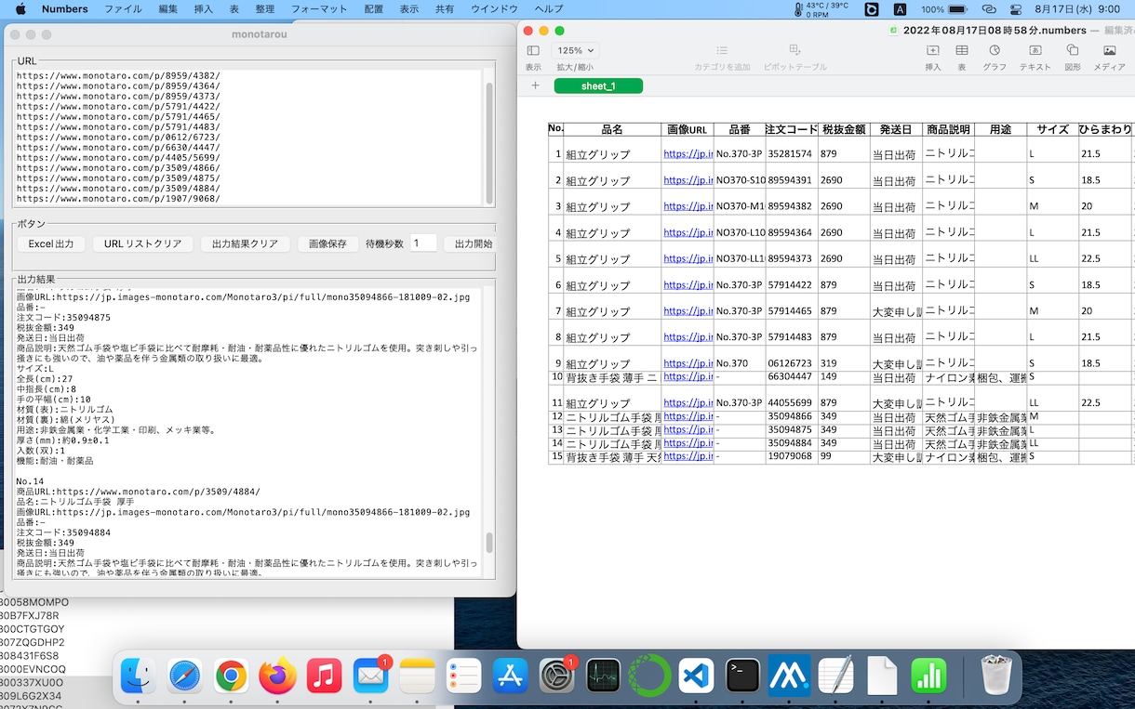
Task: Click URL line ending in 6630/4447/
Action: click(118, 147)
